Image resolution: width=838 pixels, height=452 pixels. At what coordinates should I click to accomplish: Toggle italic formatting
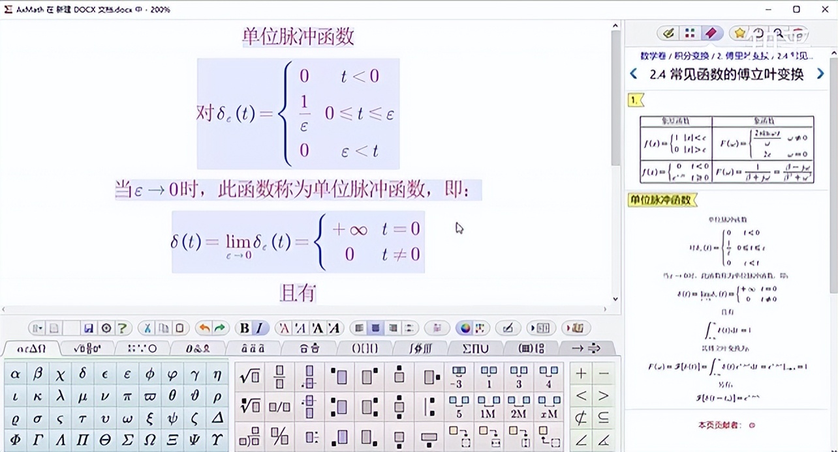[259, 328]
